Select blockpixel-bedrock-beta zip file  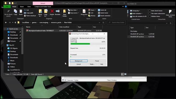64,31
